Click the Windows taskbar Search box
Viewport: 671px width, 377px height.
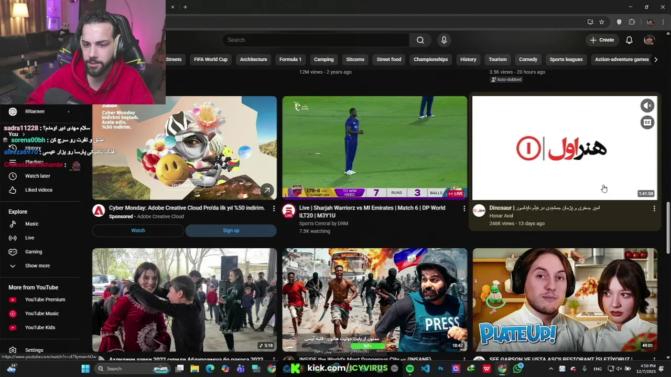click(133, 369)
